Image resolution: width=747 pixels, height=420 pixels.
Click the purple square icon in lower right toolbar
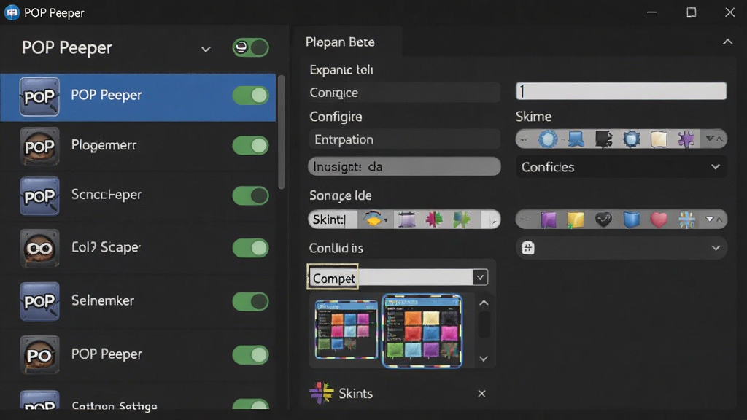(548, 219)
